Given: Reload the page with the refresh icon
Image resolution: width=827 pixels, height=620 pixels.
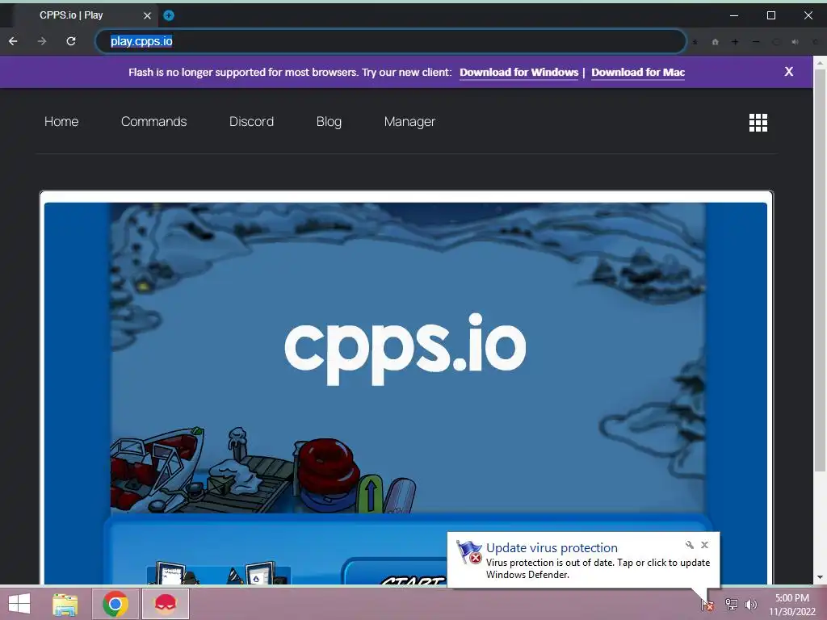Looking at the screenshot, I should 71,41.
